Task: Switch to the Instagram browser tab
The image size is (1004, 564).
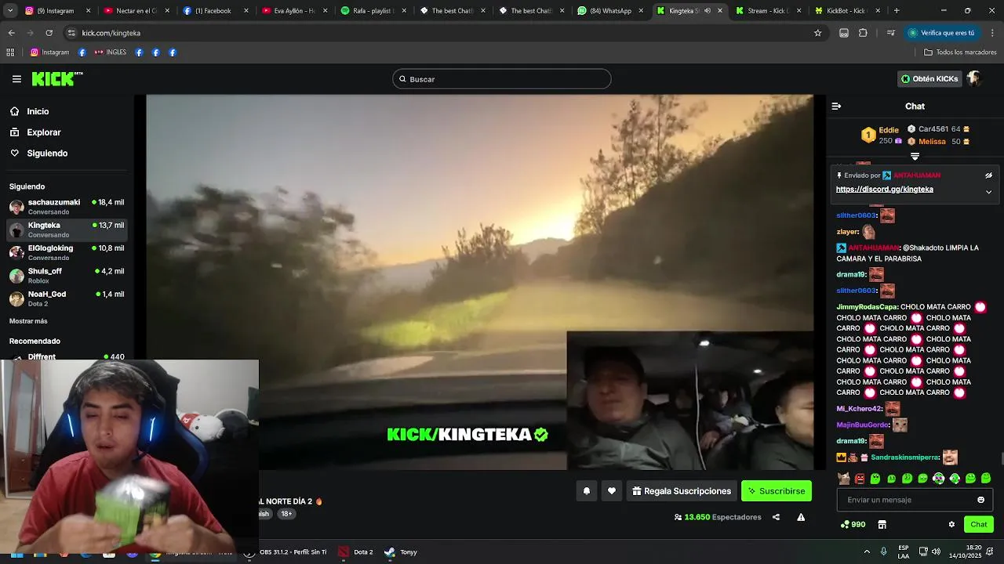Action: tap(57, 11)
